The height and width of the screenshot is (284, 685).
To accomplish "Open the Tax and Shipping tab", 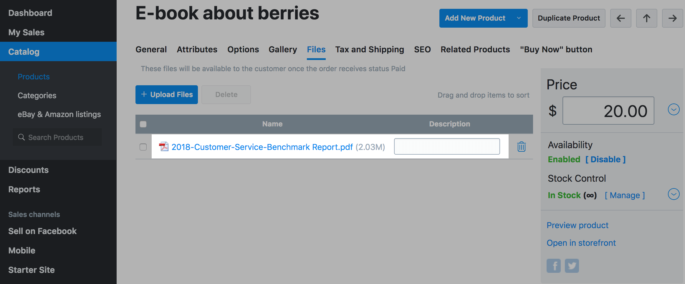I will coord(370,49).
